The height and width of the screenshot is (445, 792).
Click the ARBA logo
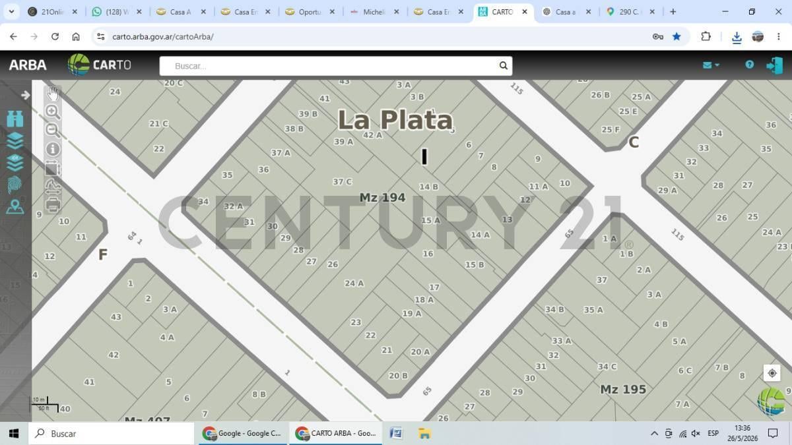[x=27, y=65]
